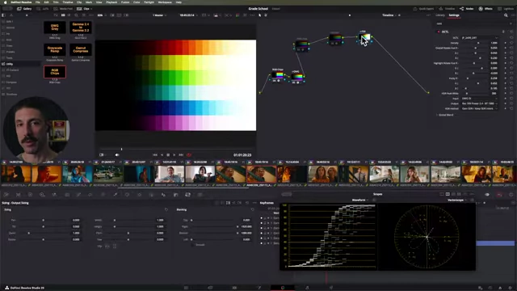
Task: Toggle viewer audio mute speaker icon
Action: [x=117, y=154]
